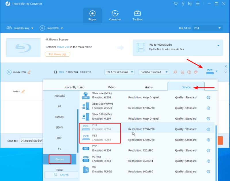Select the LG device category

point(60,106)
